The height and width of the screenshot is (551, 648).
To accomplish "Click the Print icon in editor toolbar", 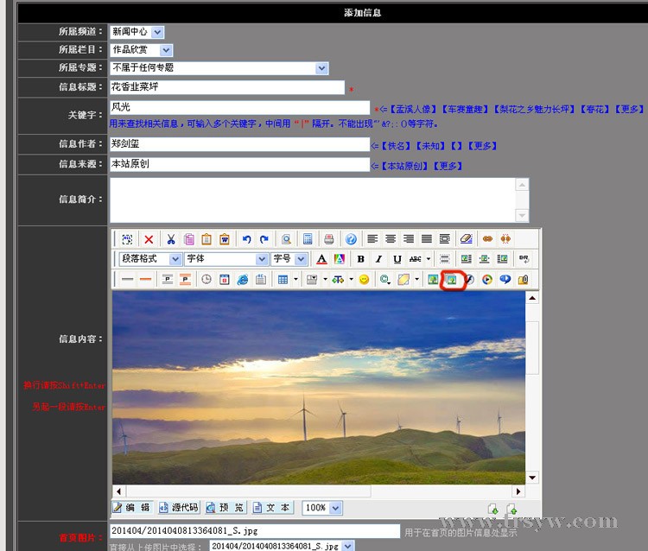I will (329, 239).
